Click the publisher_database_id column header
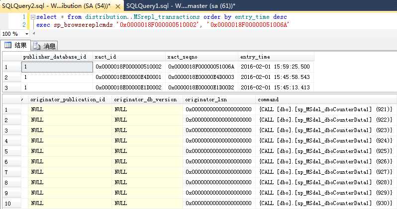Viewport: 397px width, 209px height. [57, 57]
